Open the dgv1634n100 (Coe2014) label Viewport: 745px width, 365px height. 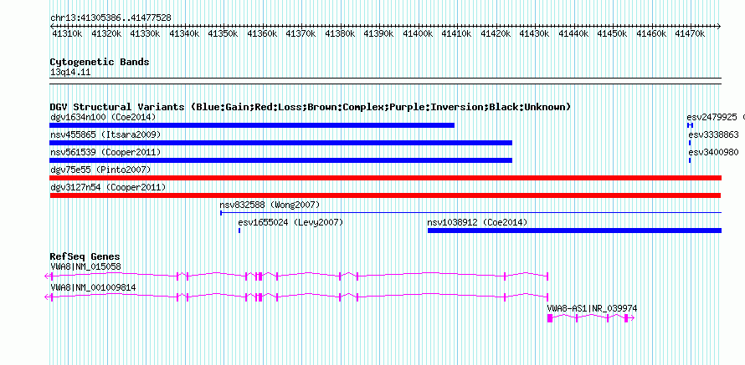103,117
